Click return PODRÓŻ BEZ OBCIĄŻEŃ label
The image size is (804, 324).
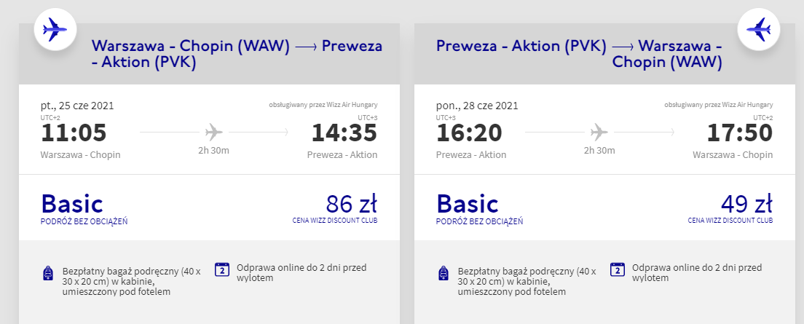(x=479, y=221)
